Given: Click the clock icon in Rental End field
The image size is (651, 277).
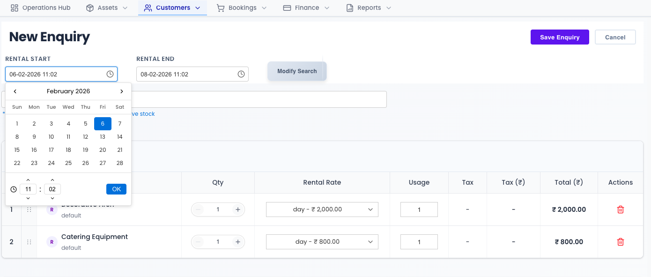Looking at the screenshot, I should (x=241, y=74).
